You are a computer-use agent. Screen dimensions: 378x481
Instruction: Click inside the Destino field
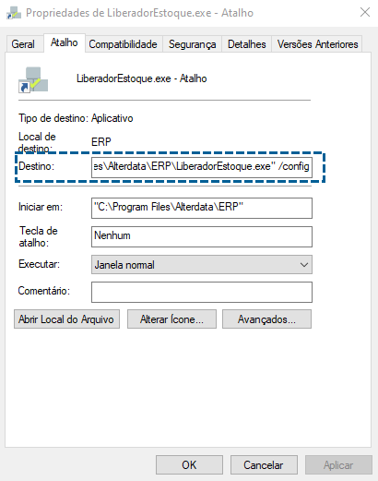tap(202, 167)
